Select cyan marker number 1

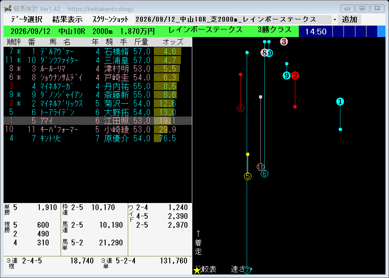click(x=340, y=101)
